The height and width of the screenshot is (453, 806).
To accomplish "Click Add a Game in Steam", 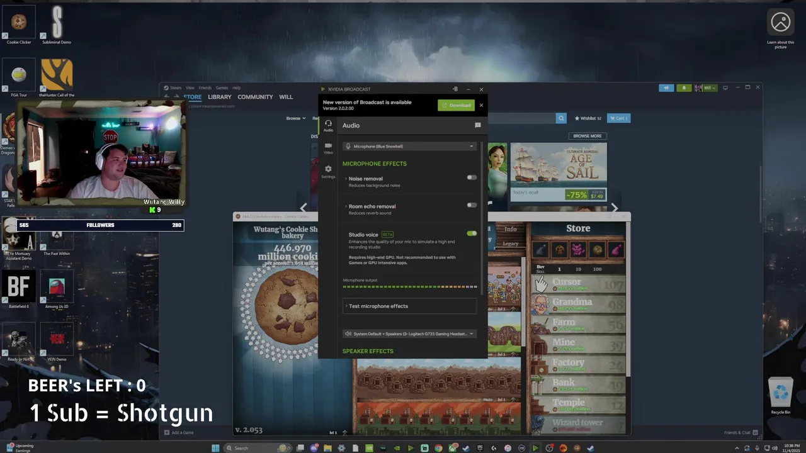I will (x=179, y=432).
